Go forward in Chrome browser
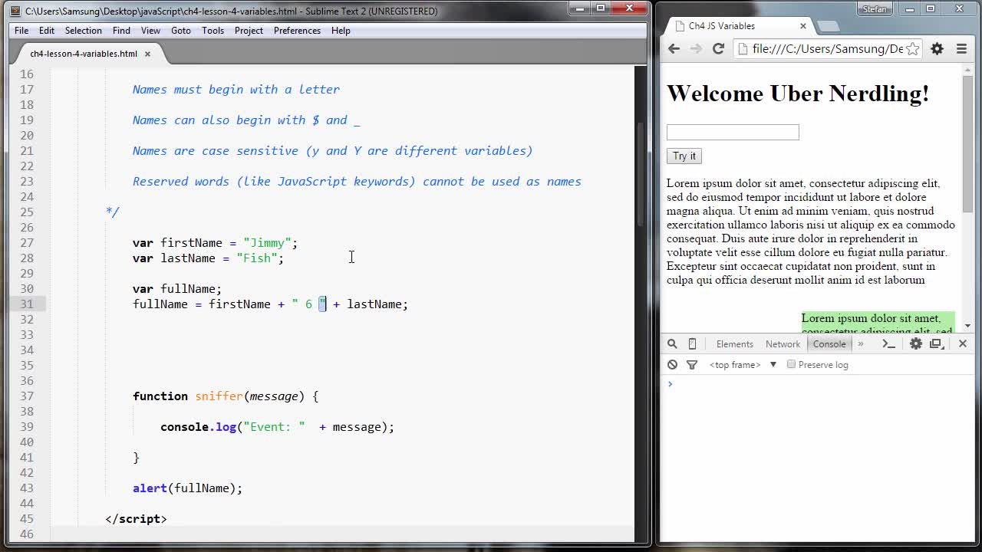Viewport: 982px width, 552px height. 696,48
